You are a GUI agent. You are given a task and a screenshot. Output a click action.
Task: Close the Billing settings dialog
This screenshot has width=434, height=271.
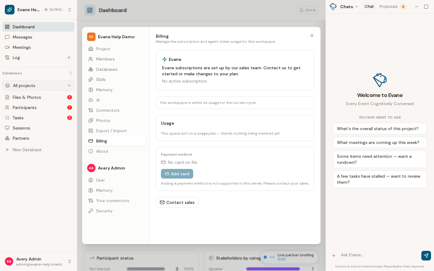[312, 36]
